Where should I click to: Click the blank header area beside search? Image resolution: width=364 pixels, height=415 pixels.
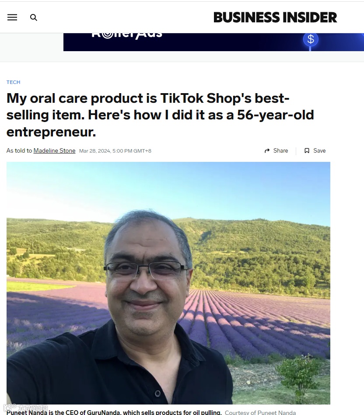[124, 17]
